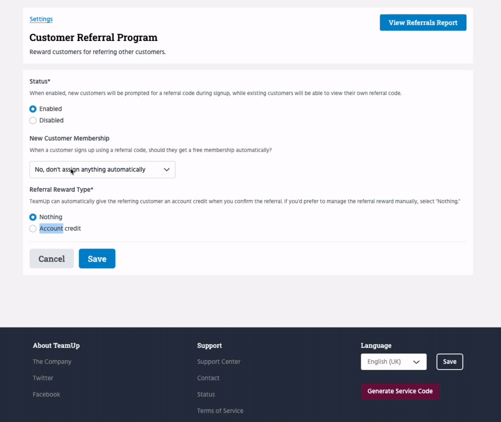The height and width of the screenshot is (422, 501).
Task: Select the Enabled status radio button
Action: (x=33, y=109)
